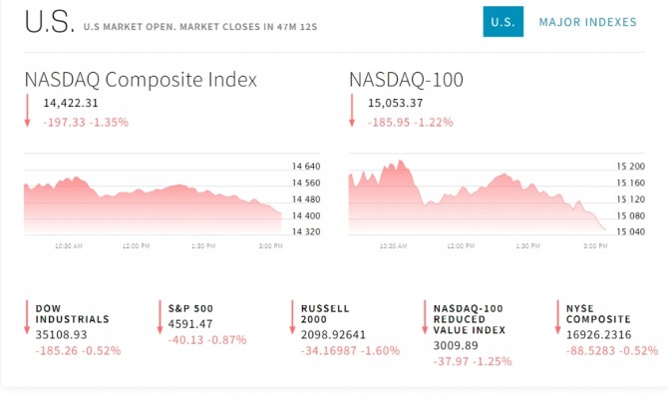Viewport: 668px width, 404px height.
Task: Click the NASDAQ-100 15,053.37 value
Action: coord(396,103)
